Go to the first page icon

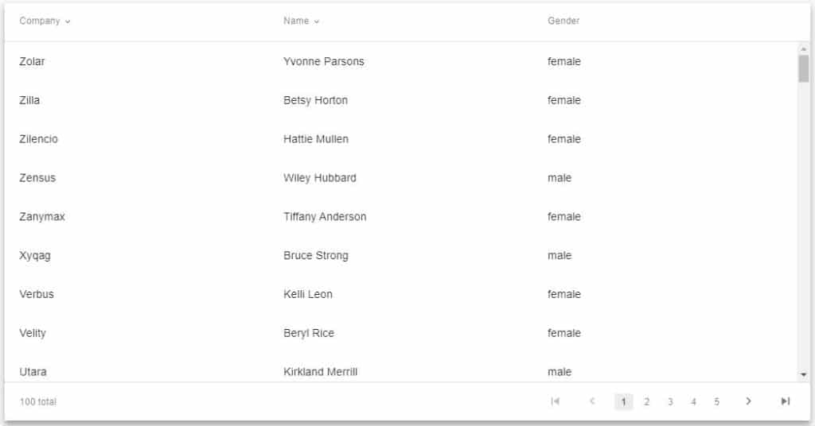click(x=555, y=401)
